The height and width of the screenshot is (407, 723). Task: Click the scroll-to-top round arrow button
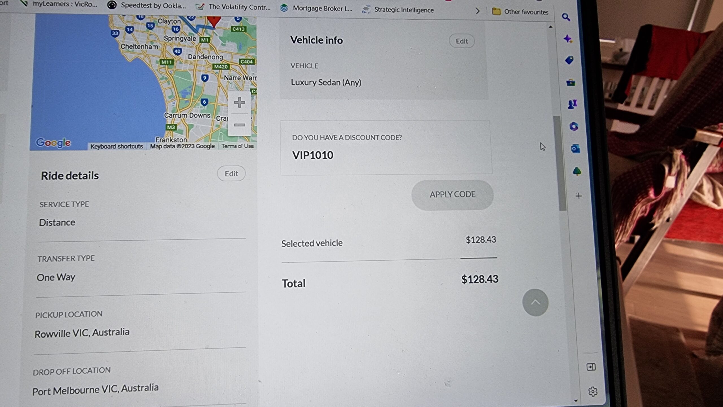(x=535, y=302)
